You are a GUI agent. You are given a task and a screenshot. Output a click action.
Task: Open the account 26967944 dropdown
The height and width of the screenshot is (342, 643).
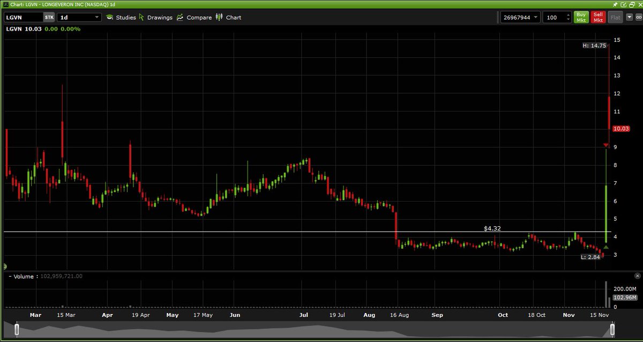(x=521, y=17)
